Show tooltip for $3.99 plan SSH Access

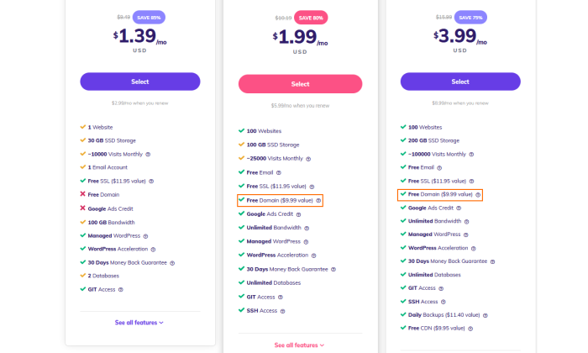pyautogui.click(x=444, y=302)
